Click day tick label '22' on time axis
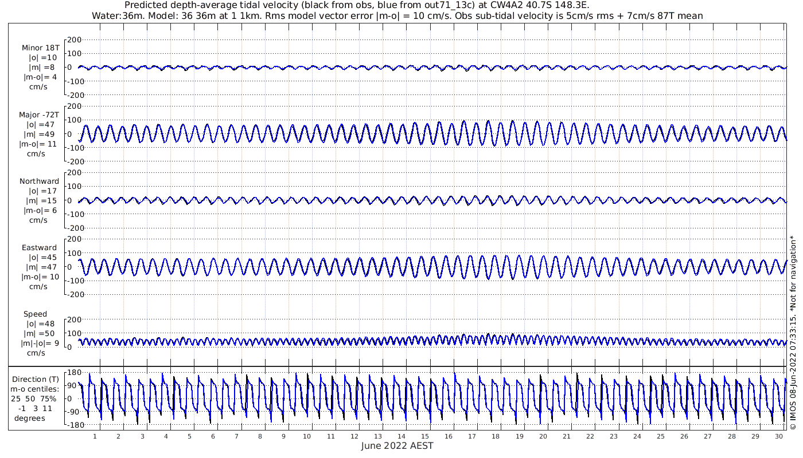This screenshot has width=803, height=458. 590,436
